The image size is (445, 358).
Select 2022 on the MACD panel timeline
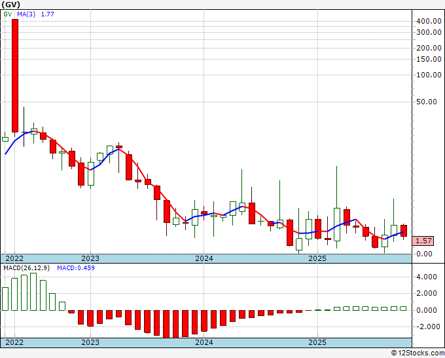tap(14, 342)
